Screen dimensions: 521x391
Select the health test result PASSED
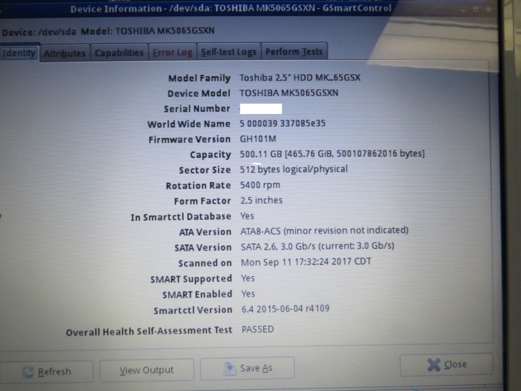(258, 329)
